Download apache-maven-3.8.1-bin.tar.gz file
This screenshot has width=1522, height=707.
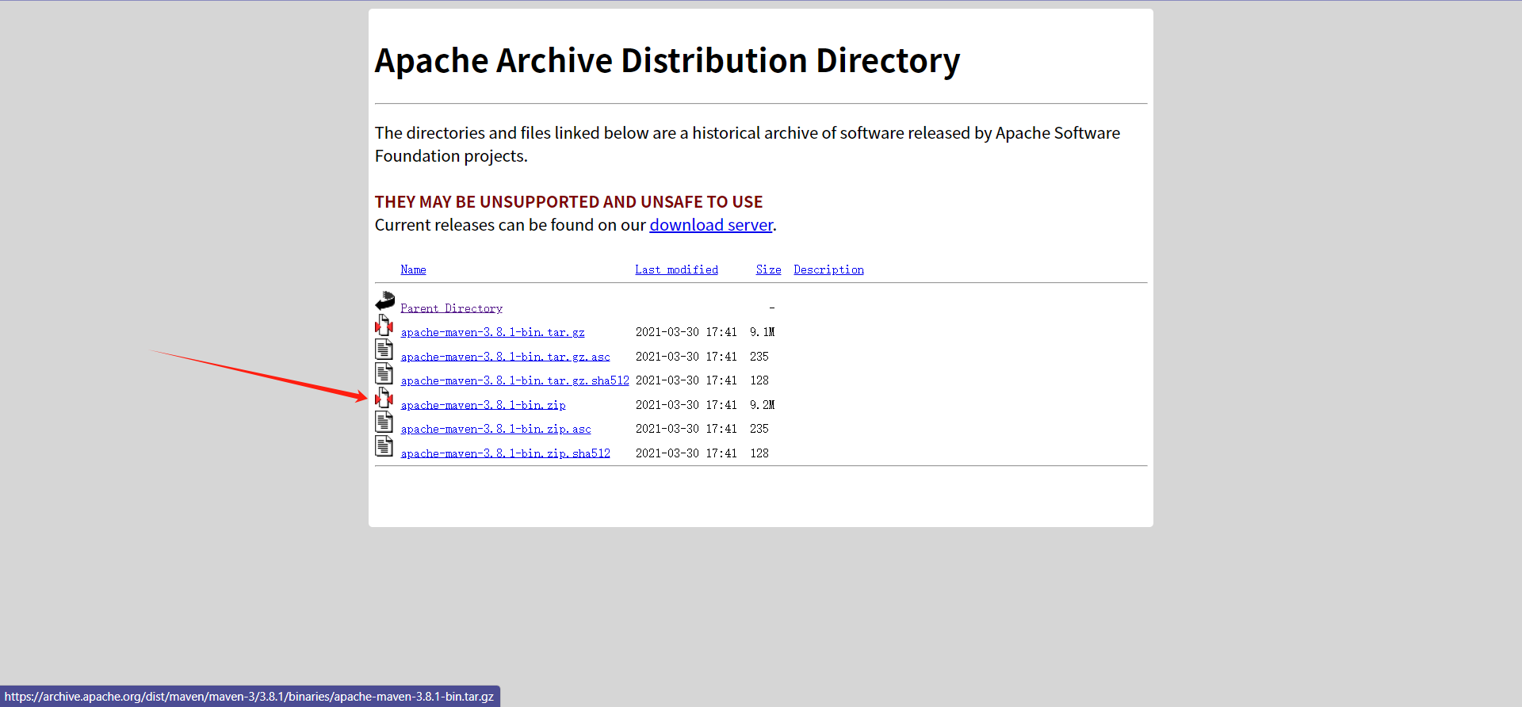click(x=492, y=332)
